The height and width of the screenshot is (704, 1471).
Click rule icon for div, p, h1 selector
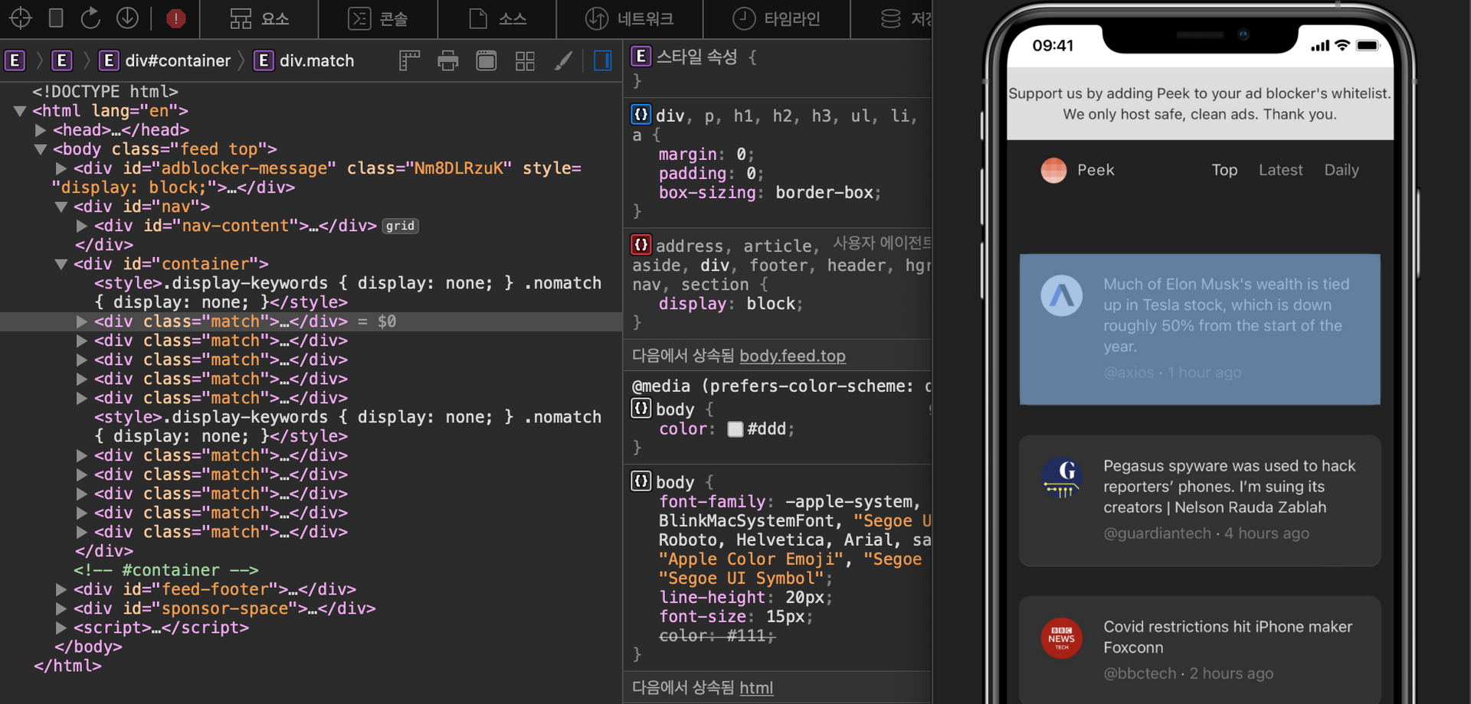pyautogui.click(x=641, y=114)
